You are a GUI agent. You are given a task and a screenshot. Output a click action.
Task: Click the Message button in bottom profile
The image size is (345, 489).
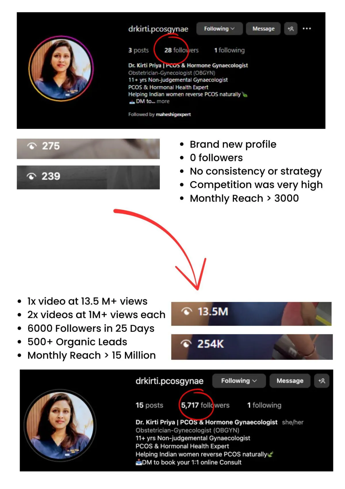[x=290, y=381]
